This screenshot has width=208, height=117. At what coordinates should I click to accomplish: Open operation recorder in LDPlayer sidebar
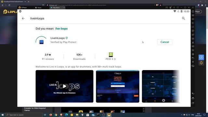coord(193,31)
